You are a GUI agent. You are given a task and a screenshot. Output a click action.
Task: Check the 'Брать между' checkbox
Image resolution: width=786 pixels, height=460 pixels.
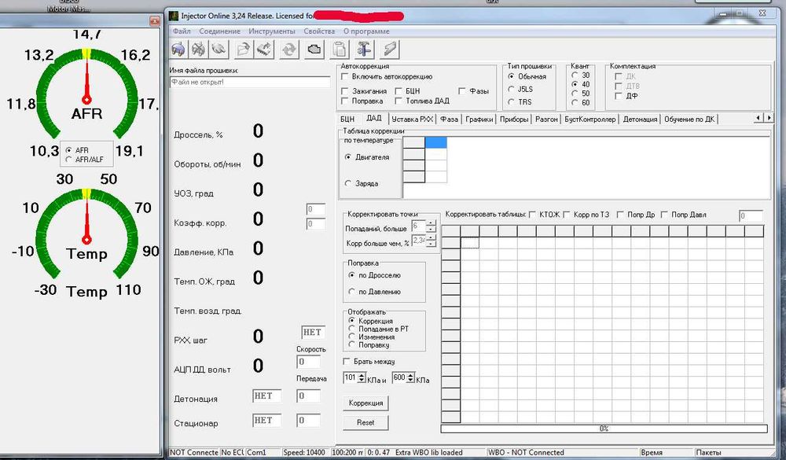coord(346,362)
